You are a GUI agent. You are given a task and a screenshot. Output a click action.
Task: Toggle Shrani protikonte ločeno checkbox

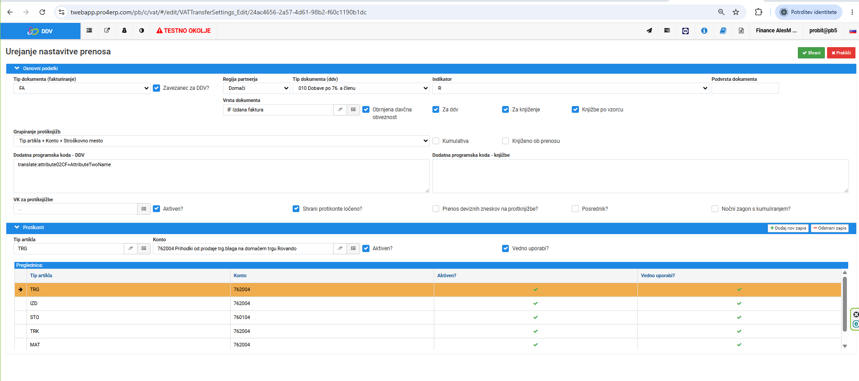point(296,209)
